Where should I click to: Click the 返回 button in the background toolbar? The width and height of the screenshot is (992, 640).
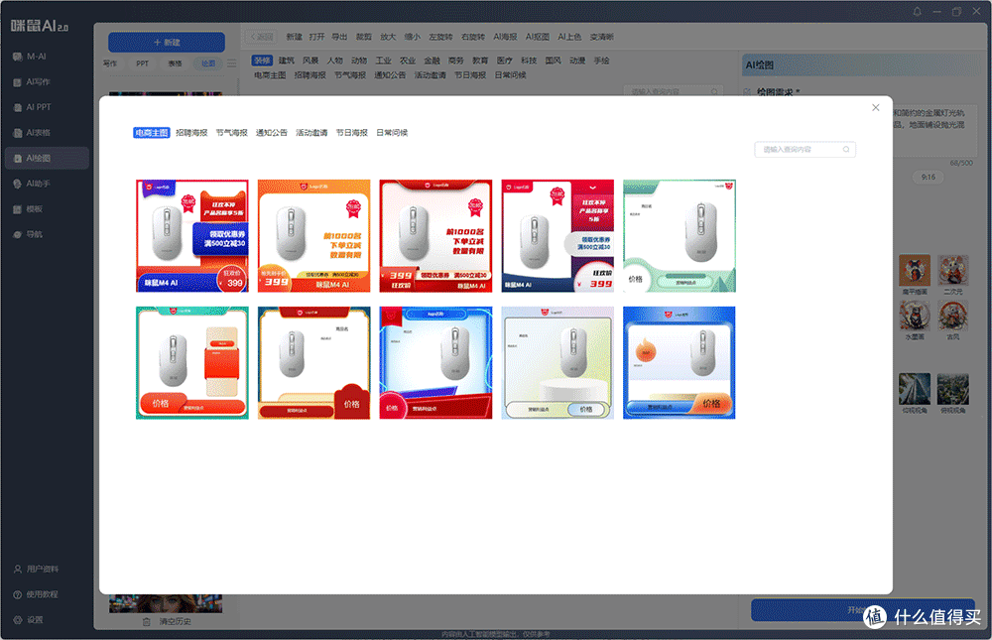pyautogui.click(x=261, y=37)
